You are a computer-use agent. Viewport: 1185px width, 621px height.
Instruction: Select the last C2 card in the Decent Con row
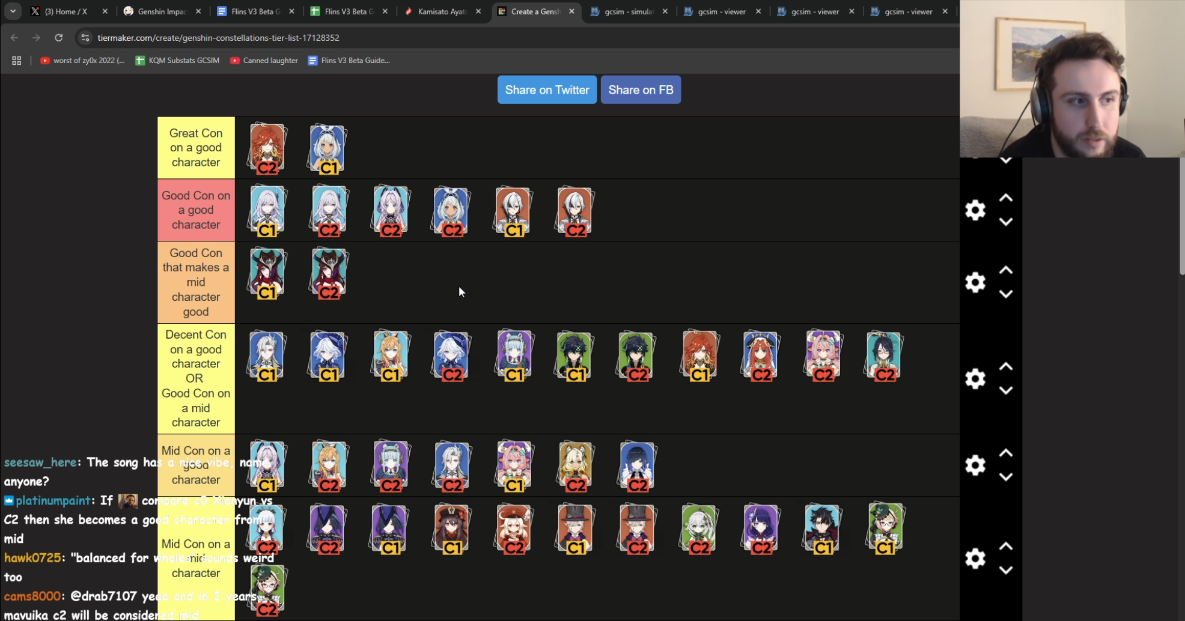tap(884, 356)
